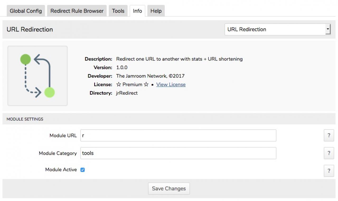This screenshot has height=201, width=338.
Task: Switch to the Global Config tab
Action: [26, 11]
